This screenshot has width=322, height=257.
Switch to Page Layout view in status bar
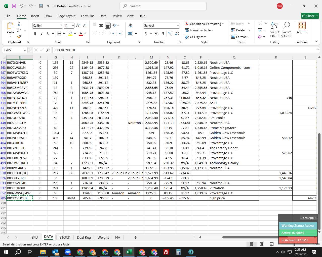coord(262,244)
